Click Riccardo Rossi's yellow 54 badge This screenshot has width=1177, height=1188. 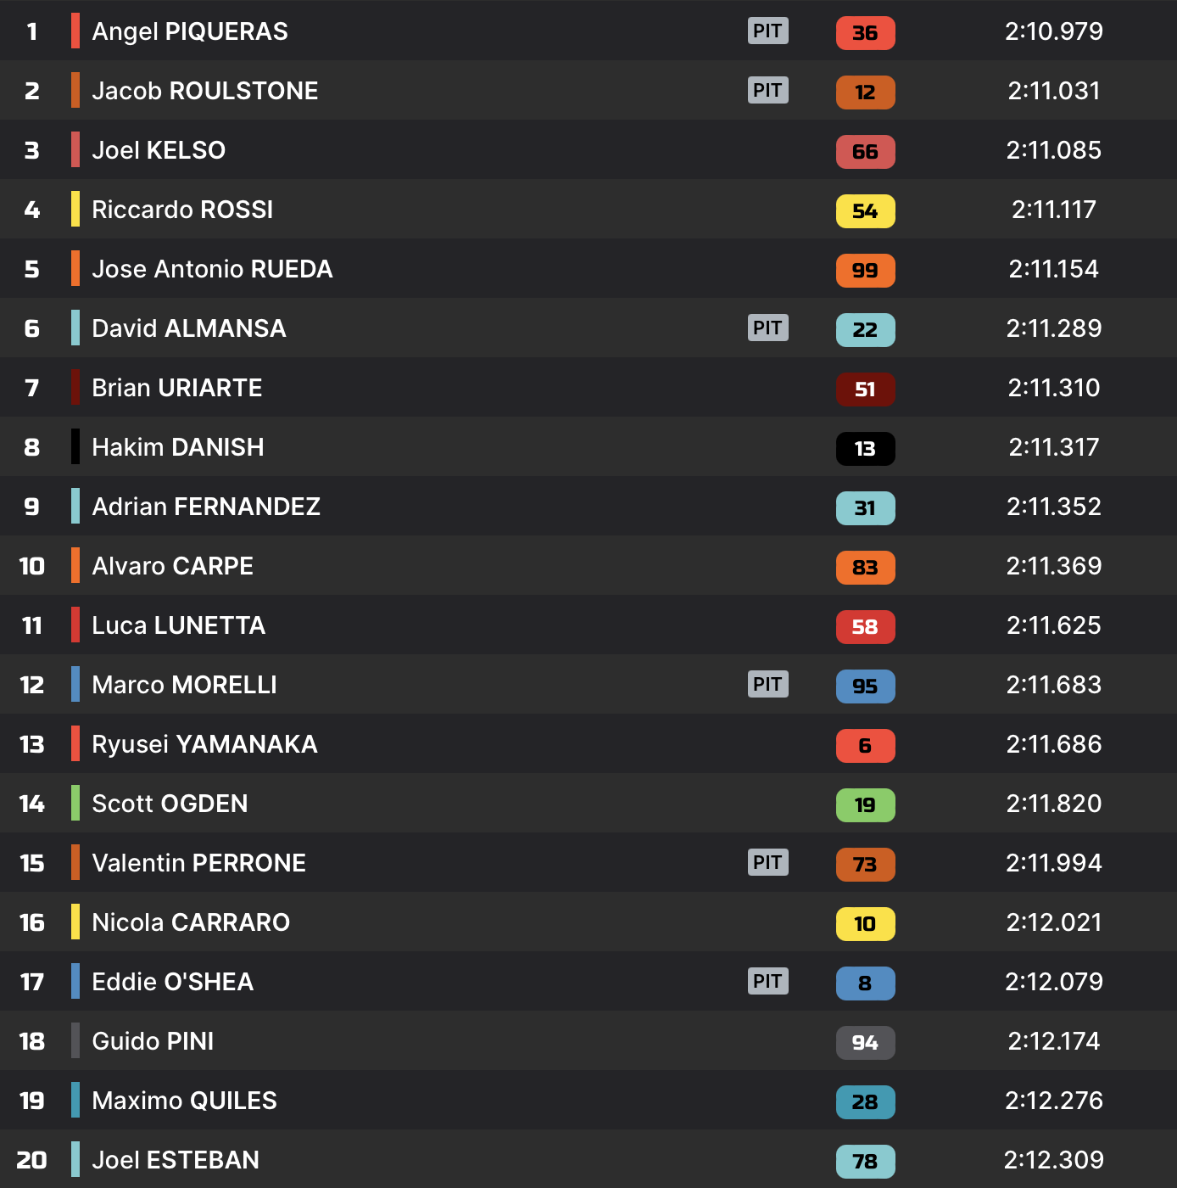(x=865, y=211)
